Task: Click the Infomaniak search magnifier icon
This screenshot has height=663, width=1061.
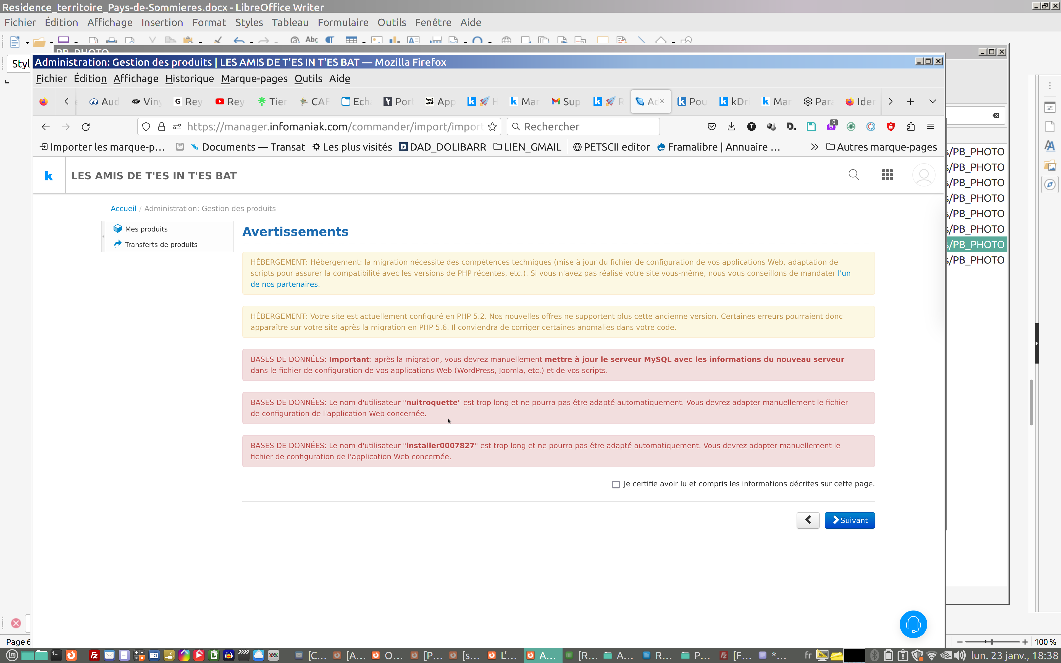Action: 853,175
